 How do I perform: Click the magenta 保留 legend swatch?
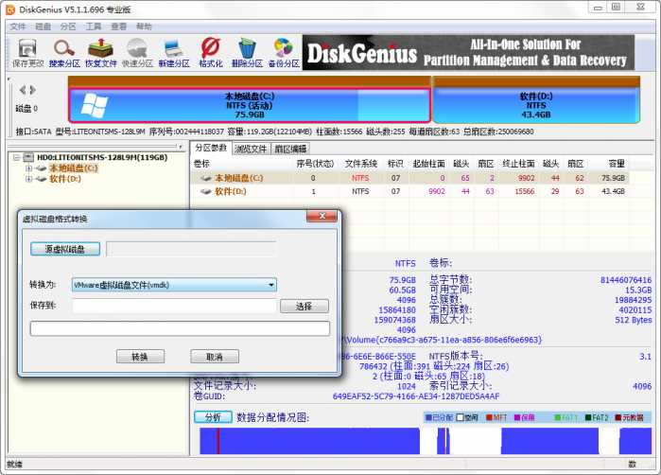517,417
